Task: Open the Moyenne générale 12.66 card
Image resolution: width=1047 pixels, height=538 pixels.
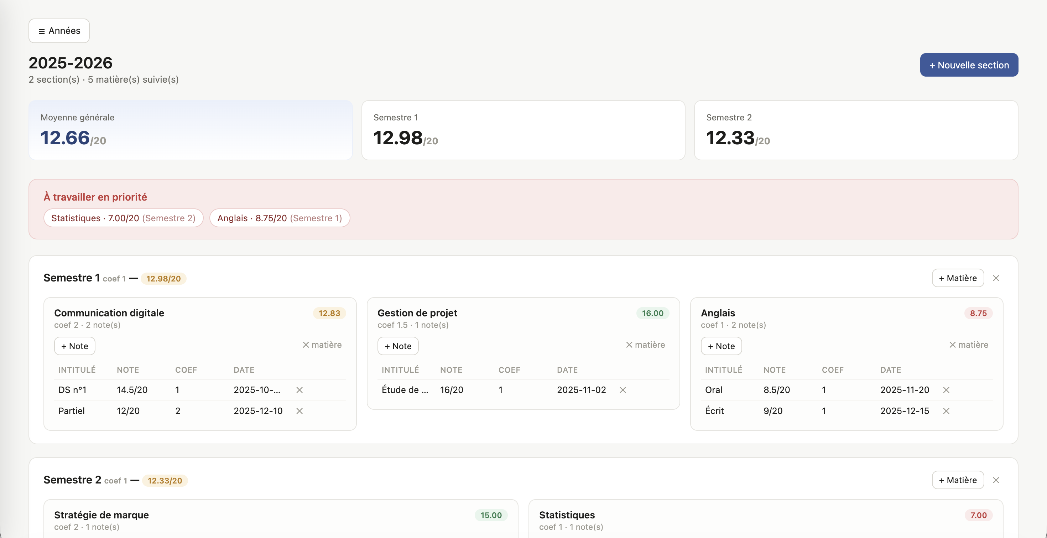Action: [191, 130]
